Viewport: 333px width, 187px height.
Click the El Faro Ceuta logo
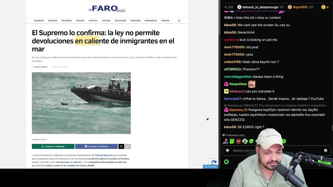107,9
